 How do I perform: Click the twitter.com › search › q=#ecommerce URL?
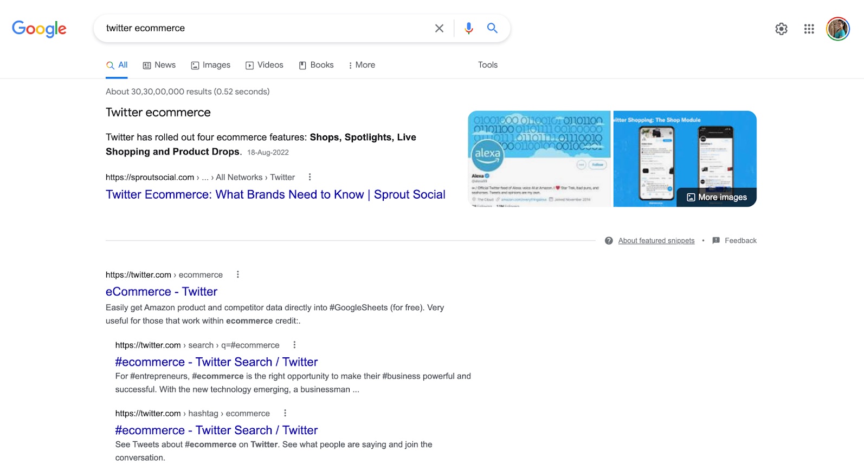(x=197, y=345)
